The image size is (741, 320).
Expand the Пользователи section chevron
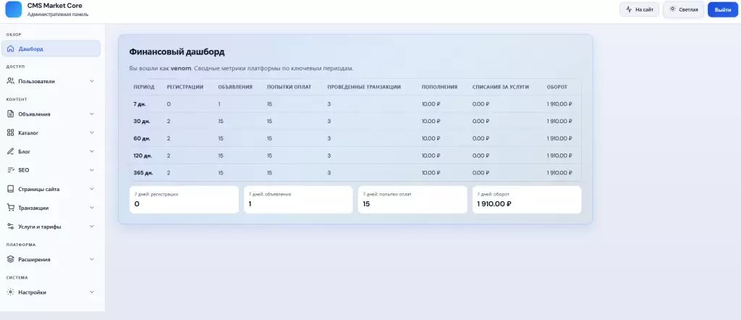pos(92,82)
